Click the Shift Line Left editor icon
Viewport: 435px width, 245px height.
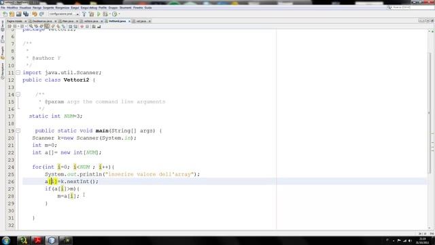[x=70, y=27]
